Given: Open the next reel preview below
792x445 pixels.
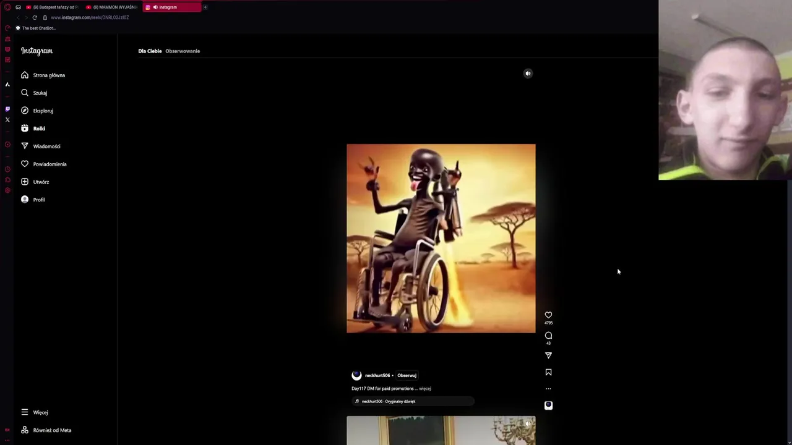Looking at the screenshot, I should click(x=441, y=430).
